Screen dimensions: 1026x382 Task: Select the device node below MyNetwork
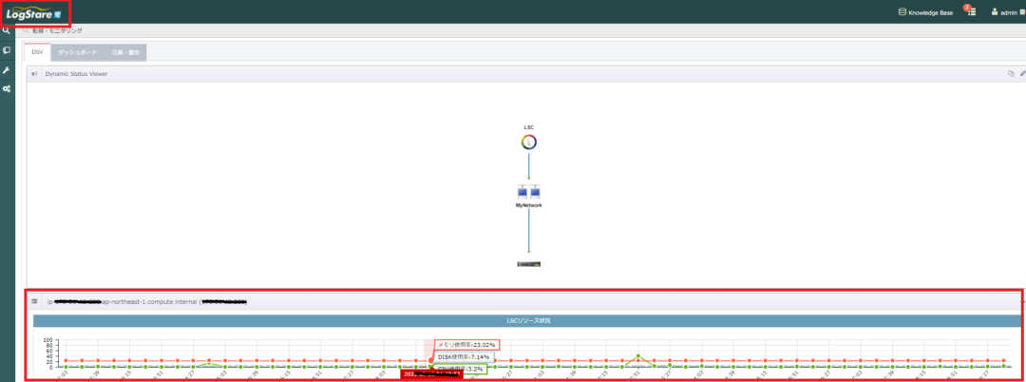pos(528,262)
